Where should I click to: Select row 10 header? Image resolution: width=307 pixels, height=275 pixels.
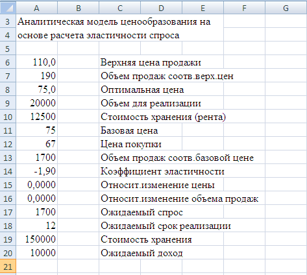(x=8, y=117)
